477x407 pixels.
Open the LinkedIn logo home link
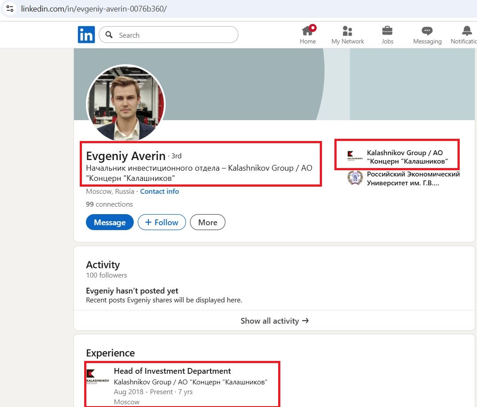[x=86, y=35]
